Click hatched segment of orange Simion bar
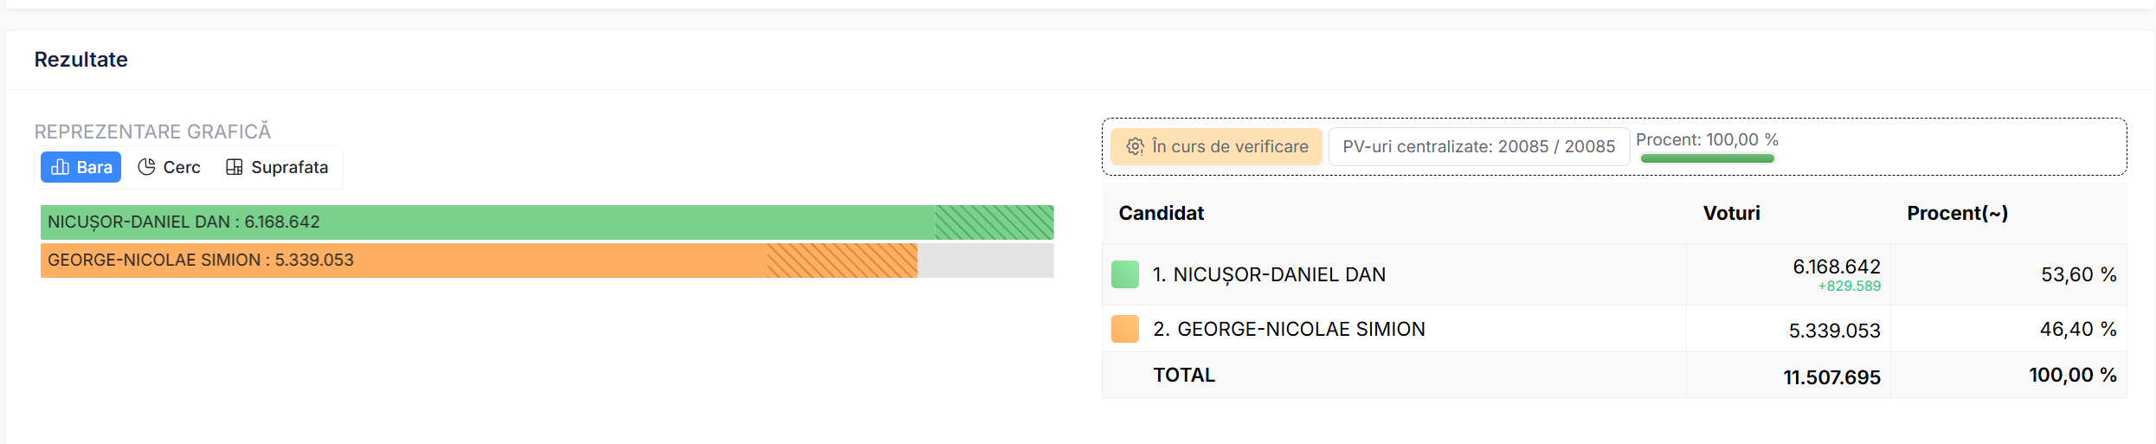 (x=842, y=261)
